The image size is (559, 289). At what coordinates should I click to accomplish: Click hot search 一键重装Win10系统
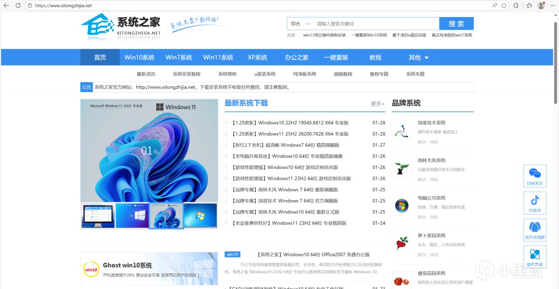369,35
